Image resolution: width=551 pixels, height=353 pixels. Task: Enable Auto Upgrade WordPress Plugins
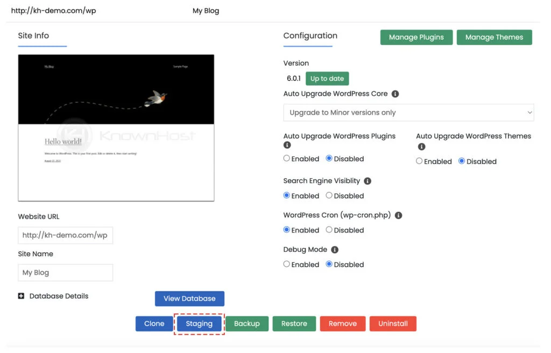click(x=287, y=158)
